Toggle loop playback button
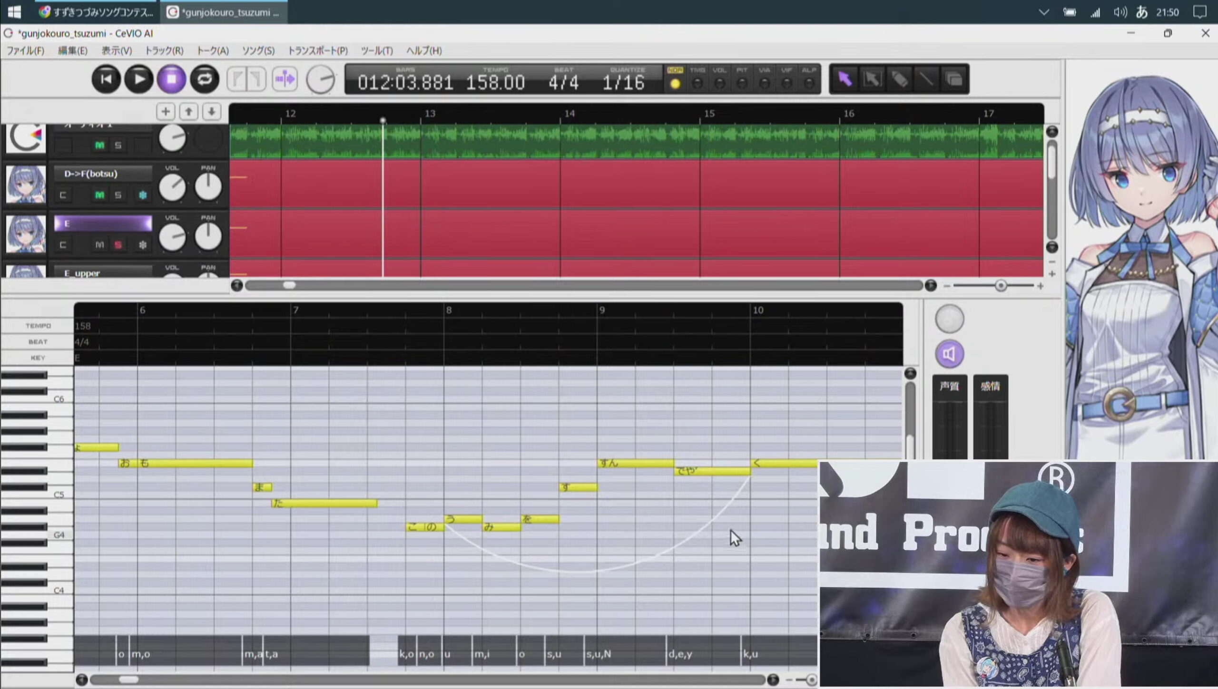The height and width of the screenshot is (689, 1218). [x=205, y=79]
